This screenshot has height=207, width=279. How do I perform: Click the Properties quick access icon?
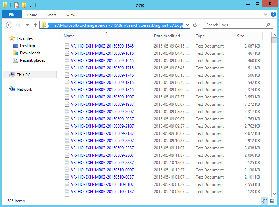point(17,5)
